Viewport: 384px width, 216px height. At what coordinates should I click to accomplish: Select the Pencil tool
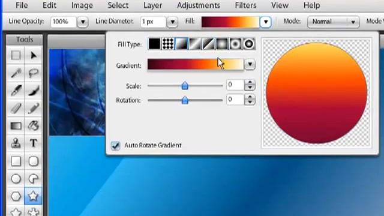pos(34,108)
